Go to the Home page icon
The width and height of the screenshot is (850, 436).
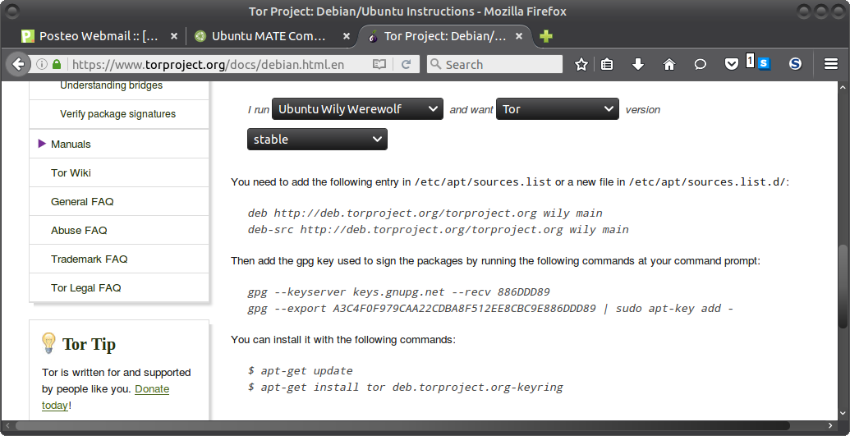pos(669,65)
